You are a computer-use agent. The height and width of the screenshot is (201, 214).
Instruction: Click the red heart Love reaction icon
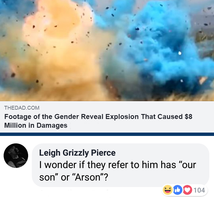point(187,190)
